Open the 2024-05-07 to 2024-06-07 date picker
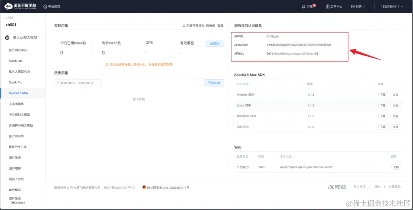Viewport: 413px width, 210px height. [78, 83]
